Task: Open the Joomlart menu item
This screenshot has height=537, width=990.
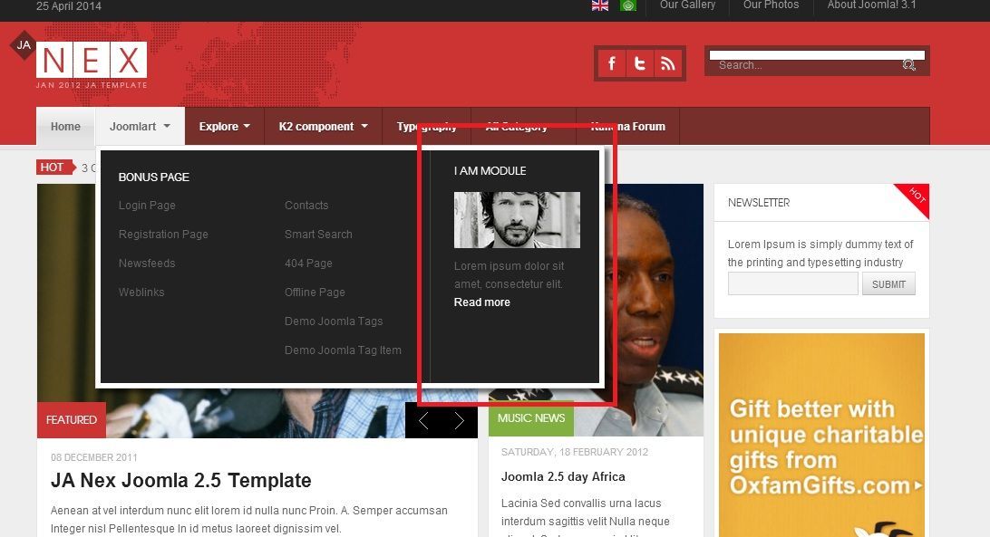Action: click(132, 126)
